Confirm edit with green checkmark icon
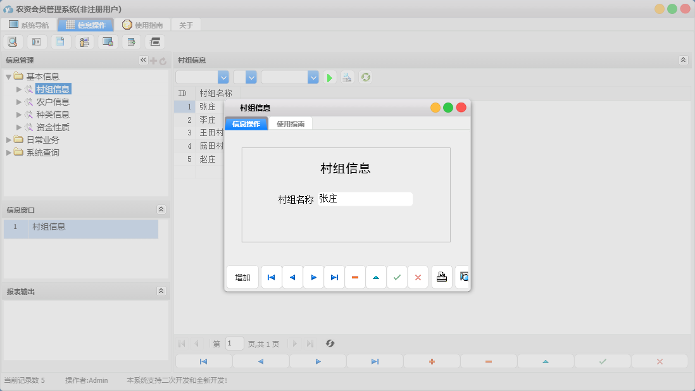 pos(397,276)
